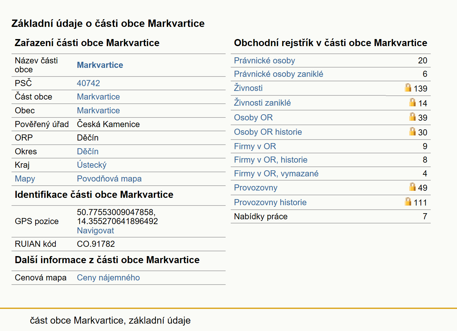Click the lock icon in Osoby OR row
The image size is (457, 331).
click(412, 117)
